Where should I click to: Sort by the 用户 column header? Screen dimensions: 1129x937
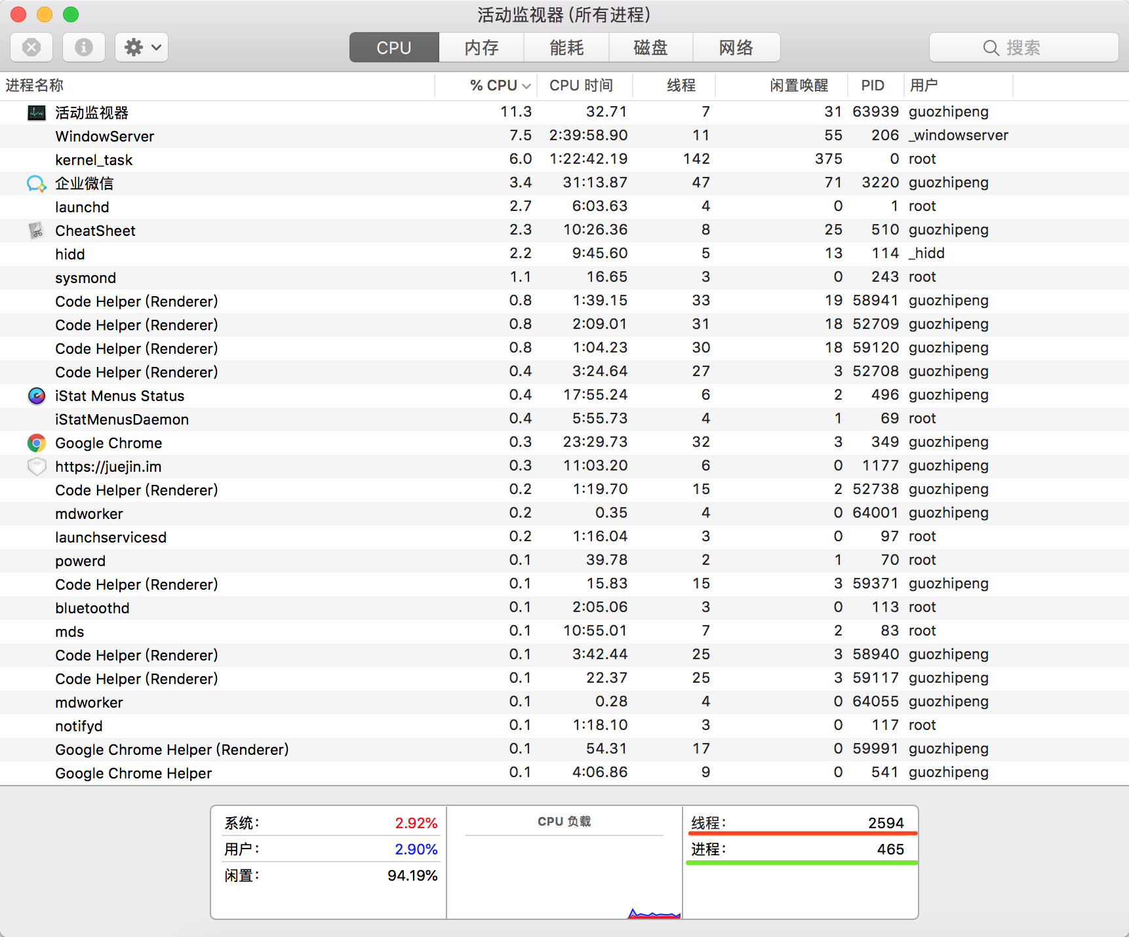click(959, 85)
